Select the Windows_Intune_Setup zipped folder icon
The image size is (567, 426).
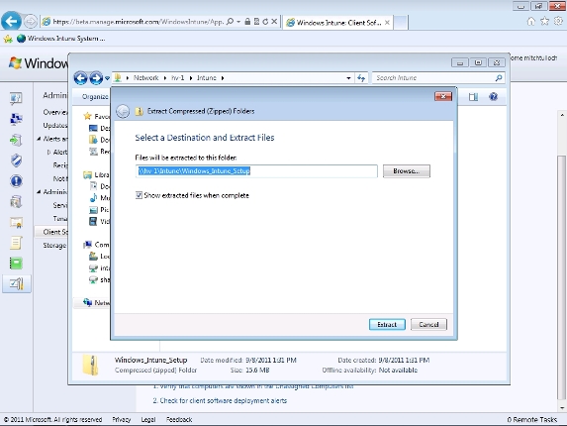click(x=90, y=365)
